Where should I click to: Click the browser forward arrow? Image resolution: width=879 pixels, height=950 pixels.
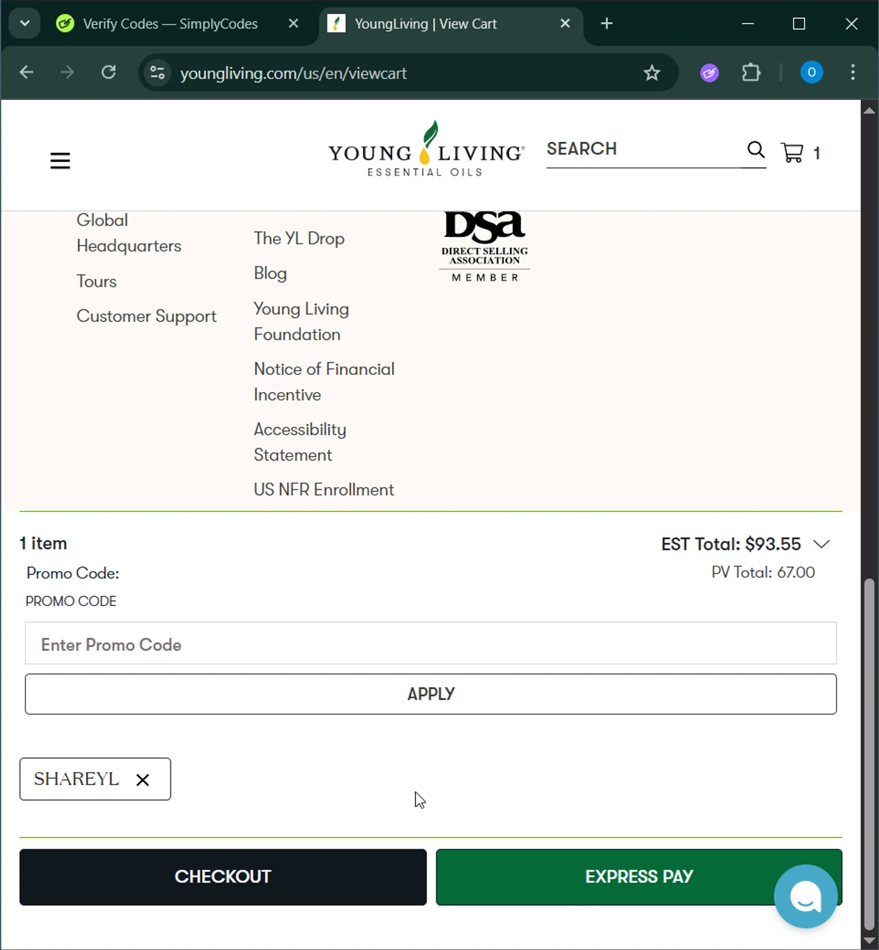67,73
